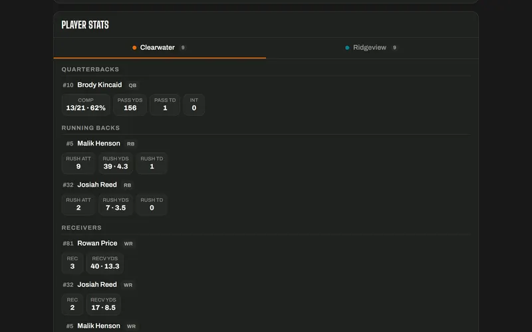532x332 pixels.
Task: Select Malik Henson in Receivers
Action: [98, 326]
